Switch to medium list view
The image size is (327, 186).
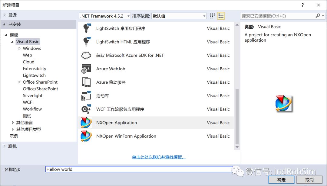pos(221,16)
